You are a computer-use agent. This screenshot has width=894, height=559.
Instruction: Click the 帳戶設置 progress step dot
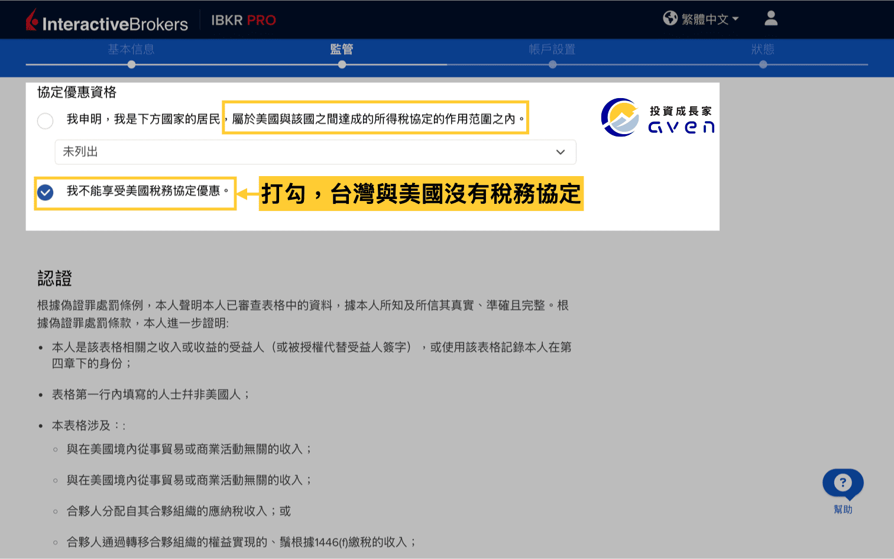pyautogui.click(x=552, y=64)
